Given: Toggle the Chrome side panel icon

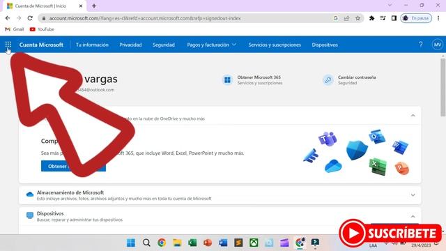Looking at the screenshot, I should tap(394, 18).
